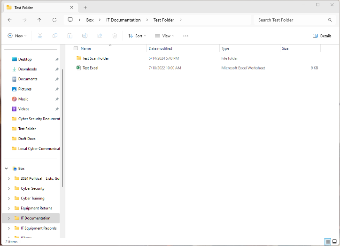
Task: Click the search magnifier icon
Action: point(330,20)
